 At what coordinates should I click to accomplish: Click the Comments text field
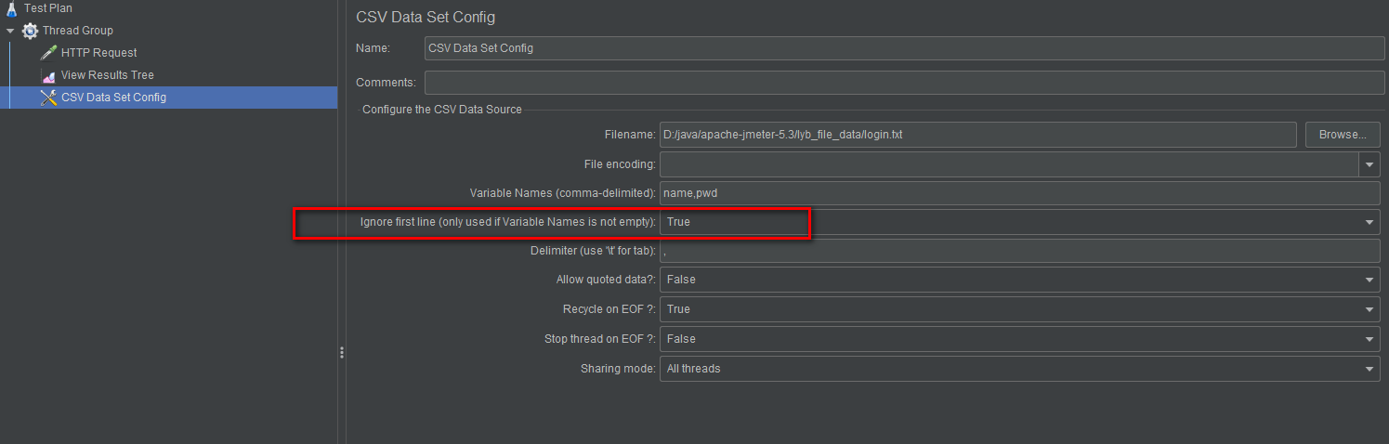(x=901, y=83)
